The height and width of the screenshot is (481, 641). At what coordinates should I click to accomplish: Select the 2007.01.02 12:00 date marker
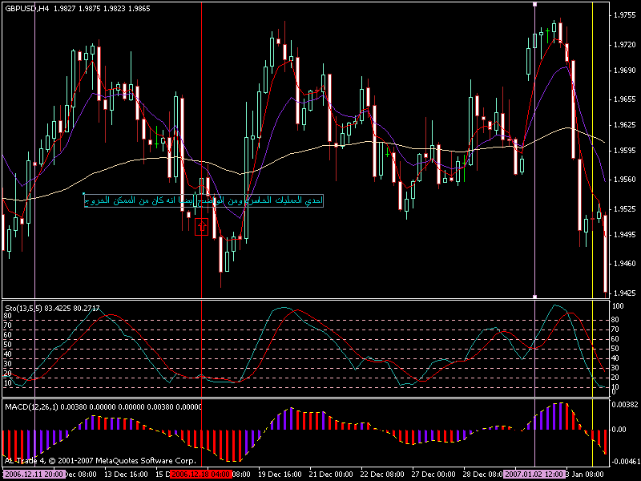(539, 475)
